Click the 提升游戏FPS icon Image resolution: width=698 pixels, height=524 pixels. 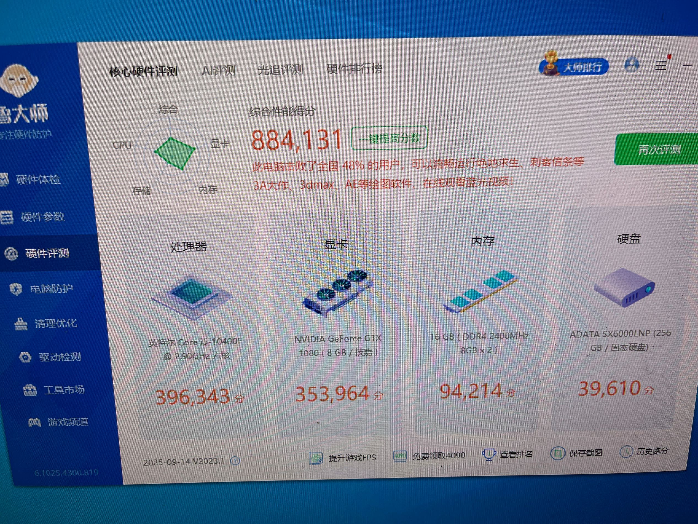click(x=316, y=458)
